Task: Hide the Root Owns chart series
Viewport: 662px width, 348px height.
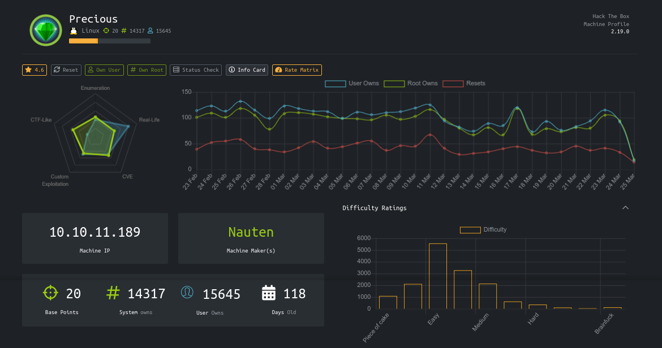Action: [411, 84]
